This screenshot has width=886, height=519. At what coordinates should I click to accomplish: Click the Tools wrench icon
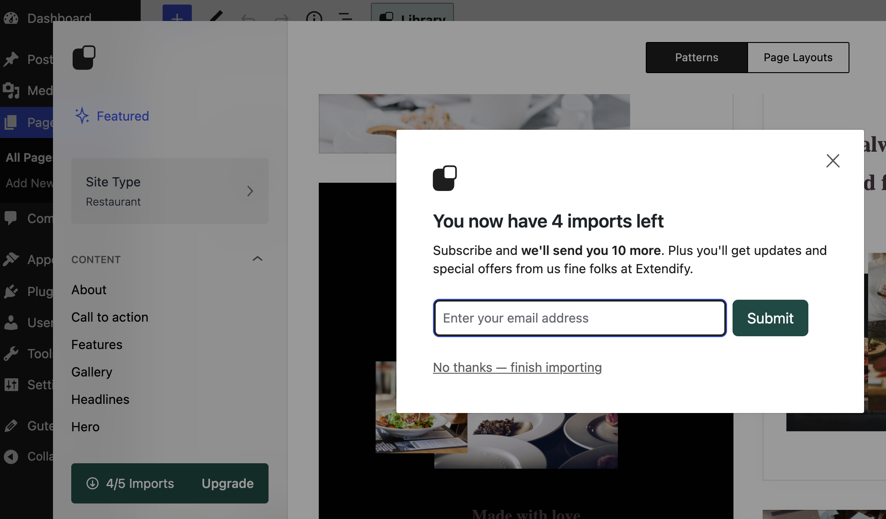pos(11,353)
